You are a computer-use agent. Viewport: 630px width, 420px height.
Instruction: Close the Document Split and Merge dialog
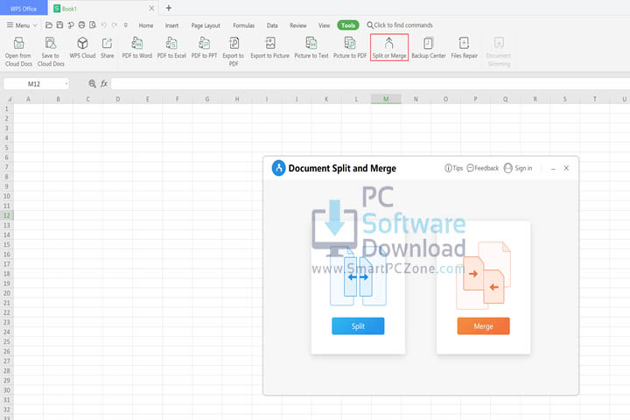[566, 168]
